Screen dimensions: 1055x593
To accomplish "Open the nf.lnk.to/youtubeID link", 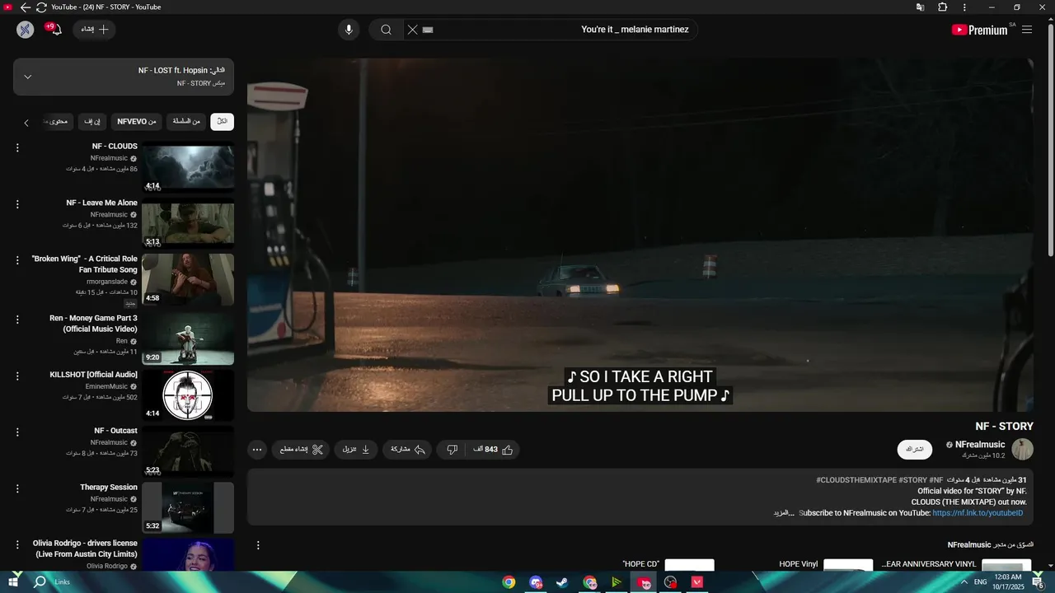I will click(x=978, y=513).
